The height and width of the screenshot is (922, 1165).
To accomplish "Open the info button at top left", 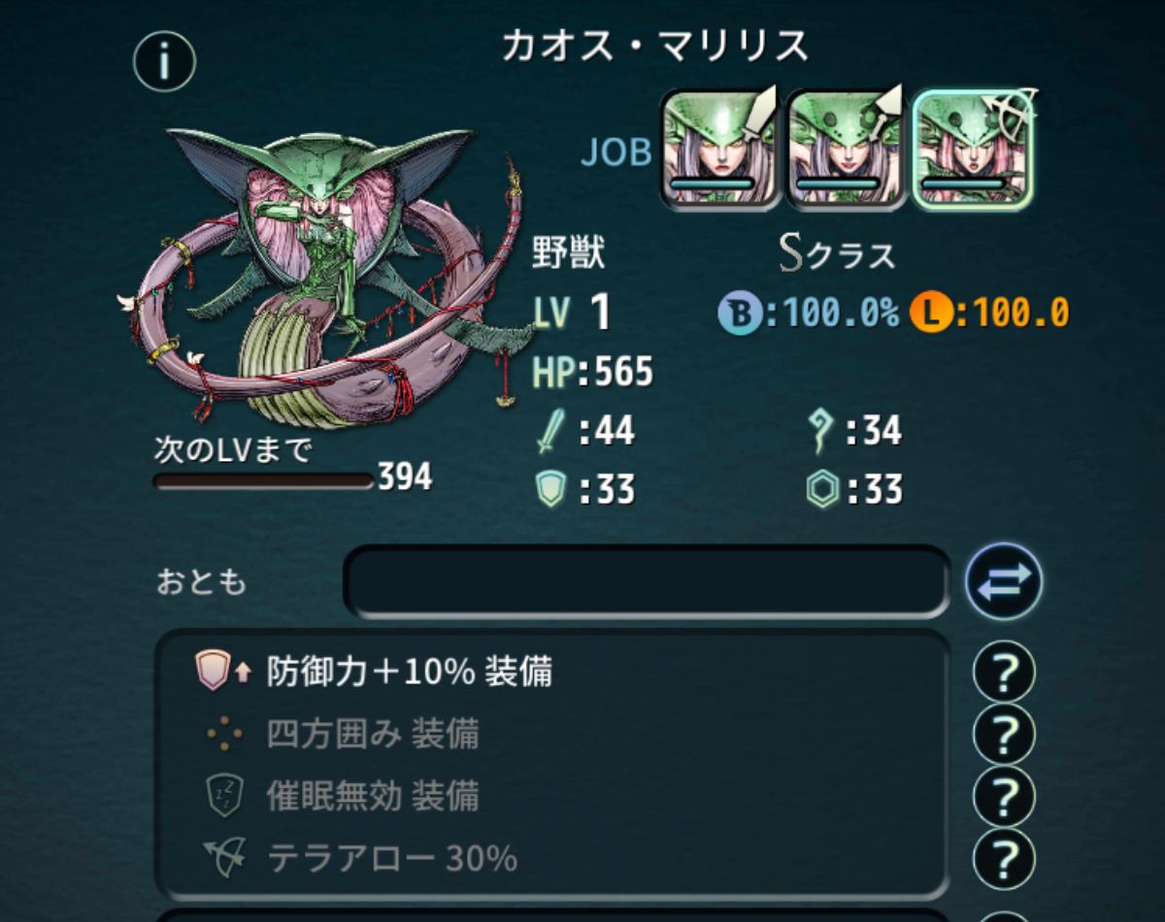I will (x=164, y=61).
